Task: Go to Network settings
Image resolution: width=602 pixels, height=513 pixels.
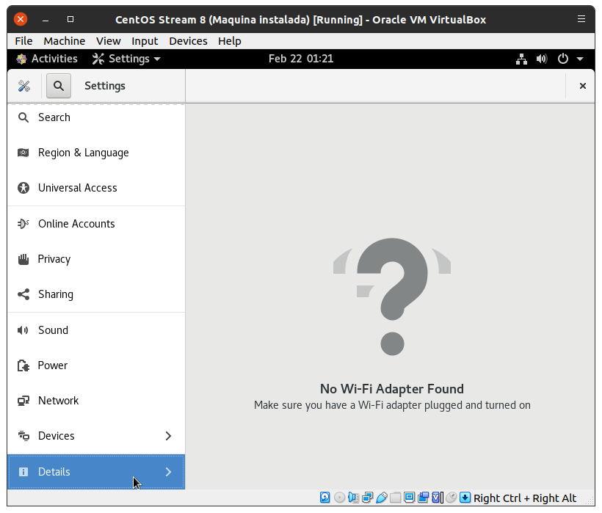Action: click(58, 401)
